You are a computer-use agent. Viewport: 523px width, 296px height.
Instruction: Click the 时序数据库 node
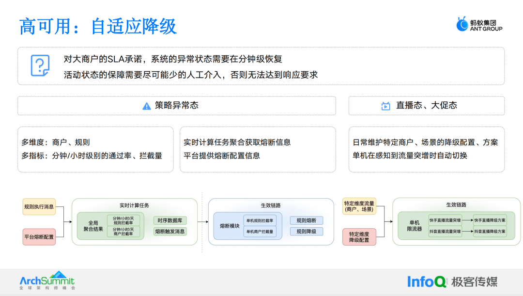[x=170, y=220]
